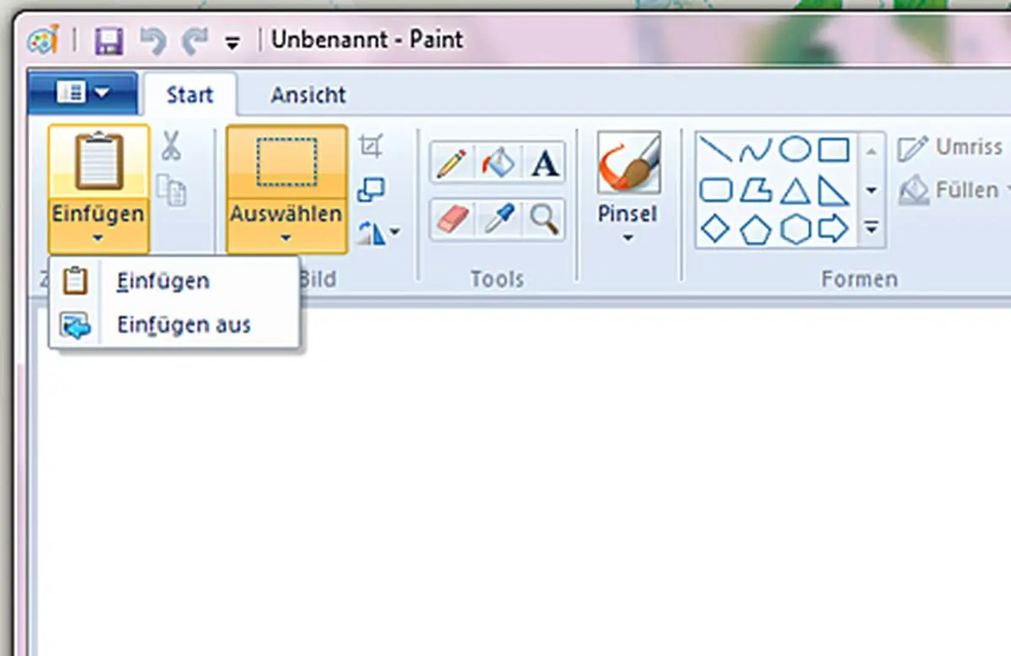
Task: Select the Eraser tool
Action: (452, 217)
